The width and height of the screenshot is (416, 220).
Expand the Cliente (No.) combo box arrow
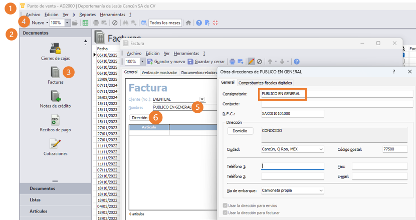(202, 99)
